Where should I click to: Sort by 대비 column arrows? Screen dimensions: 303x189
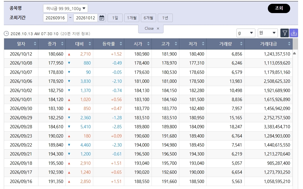(x=90, y=44)
